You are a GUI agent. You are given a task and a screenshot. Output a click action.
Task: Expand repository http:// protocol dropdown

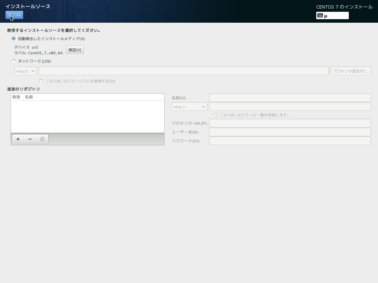pyautogui.click(x=189, y=107)
